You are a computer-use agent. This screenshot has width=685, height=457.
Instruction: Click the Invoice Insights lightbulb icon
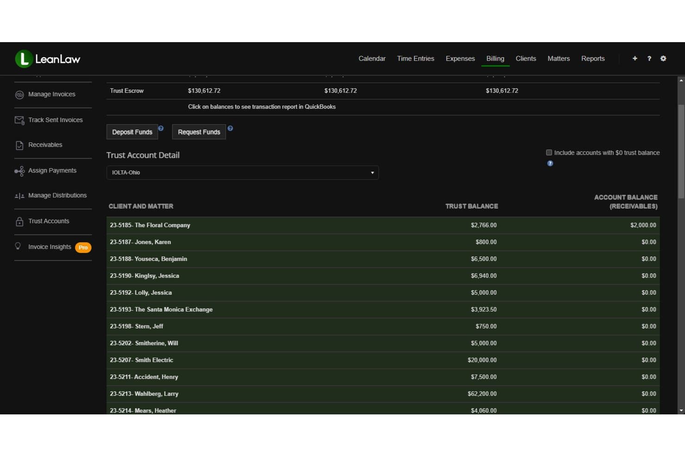tap(18, 246)
